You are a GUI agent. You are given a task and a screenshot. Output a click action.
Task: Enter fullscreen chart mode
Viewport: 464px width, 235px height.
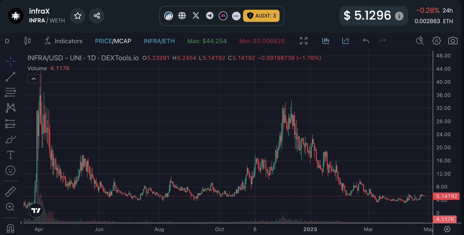tap(304, 41)
